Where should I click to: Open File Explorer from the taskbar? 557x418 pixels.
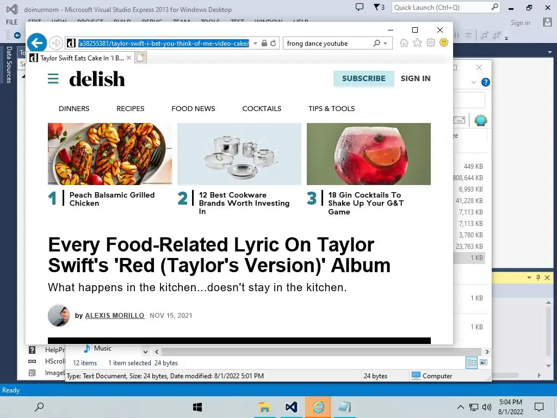[x=264, y=407]
